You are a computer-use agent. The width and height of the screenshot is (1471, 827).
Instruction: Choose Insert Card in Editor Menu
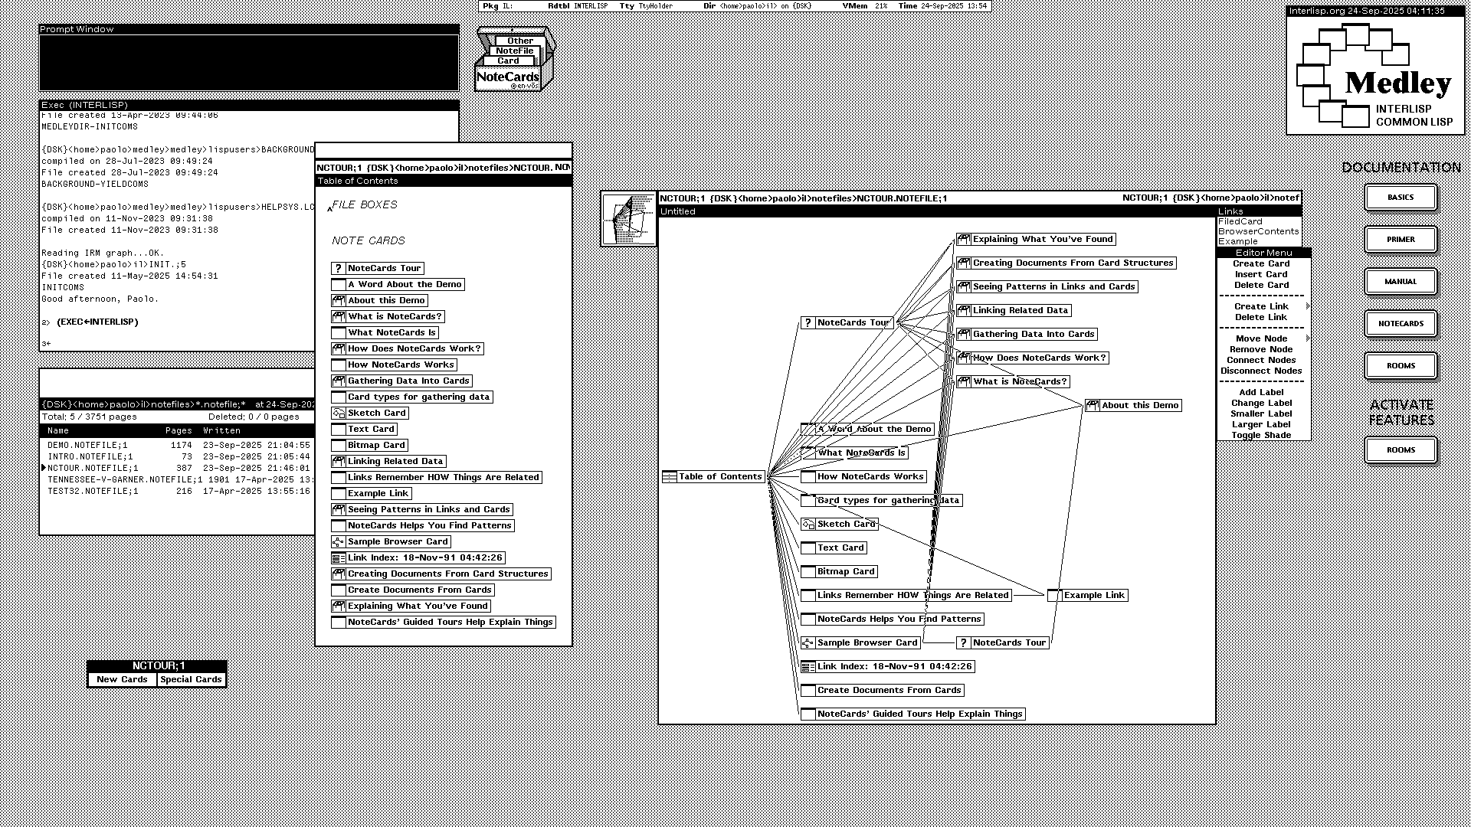[x=1261, y=274]
